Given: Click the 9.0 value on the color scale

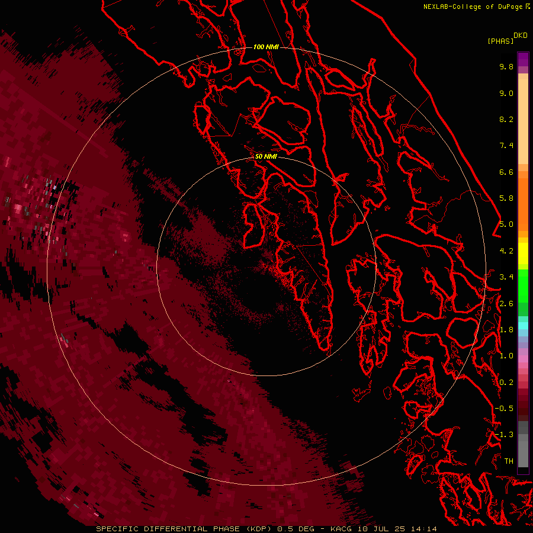Looking at the screenshot, I should coord(506,93).
